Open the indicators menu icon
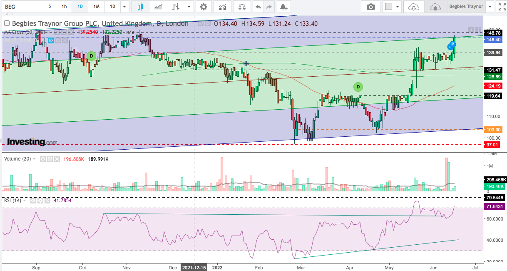 (223, 7)
